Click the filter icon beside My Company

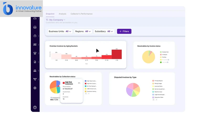click(x=47, y=20)
